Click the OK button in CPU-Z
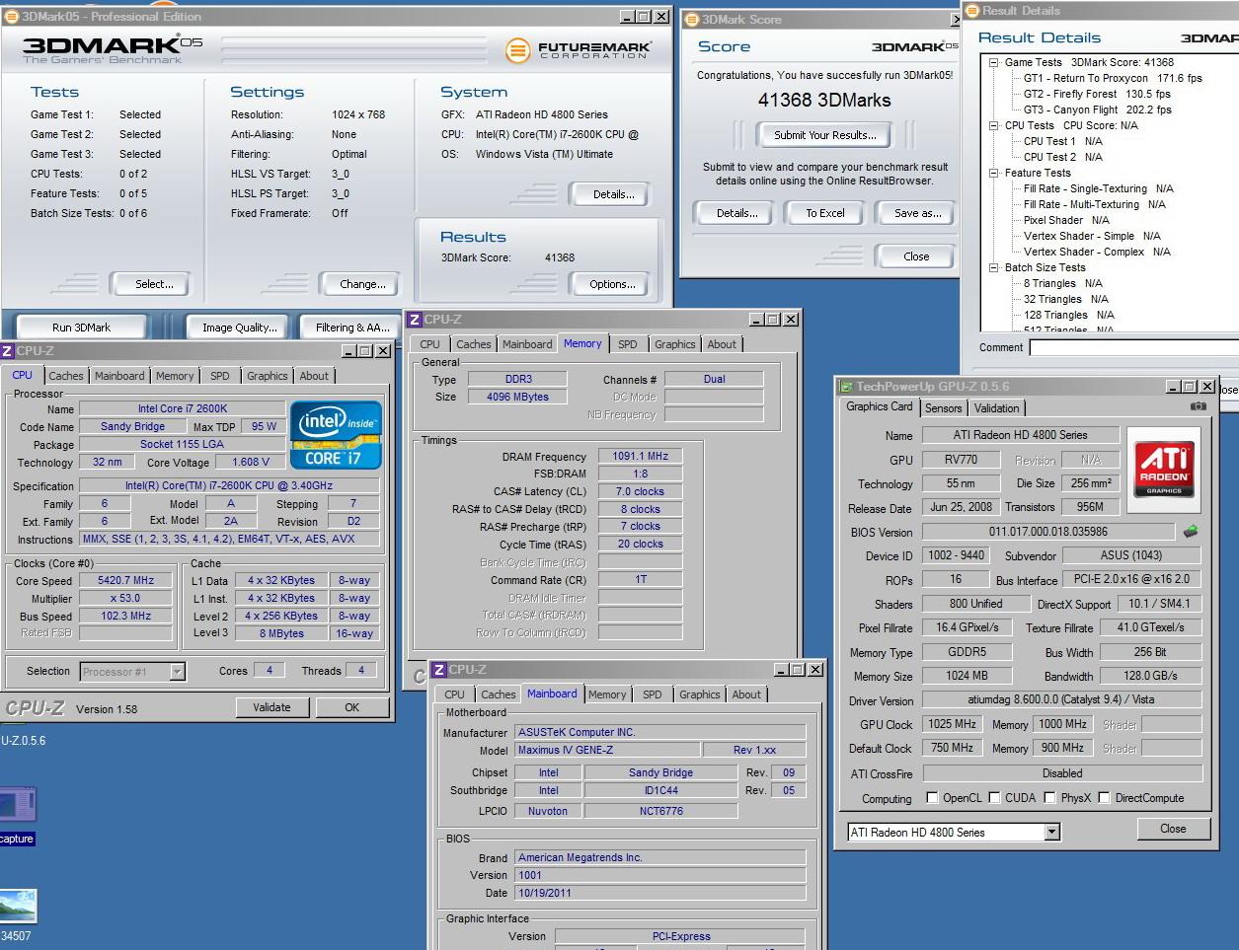1239x950 pixels. click(x=351, y=707)
